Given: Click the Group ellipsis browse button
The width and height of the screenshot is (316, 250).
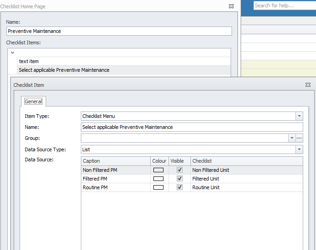Looking at the screenshot, I should click(x=299, y=138).
